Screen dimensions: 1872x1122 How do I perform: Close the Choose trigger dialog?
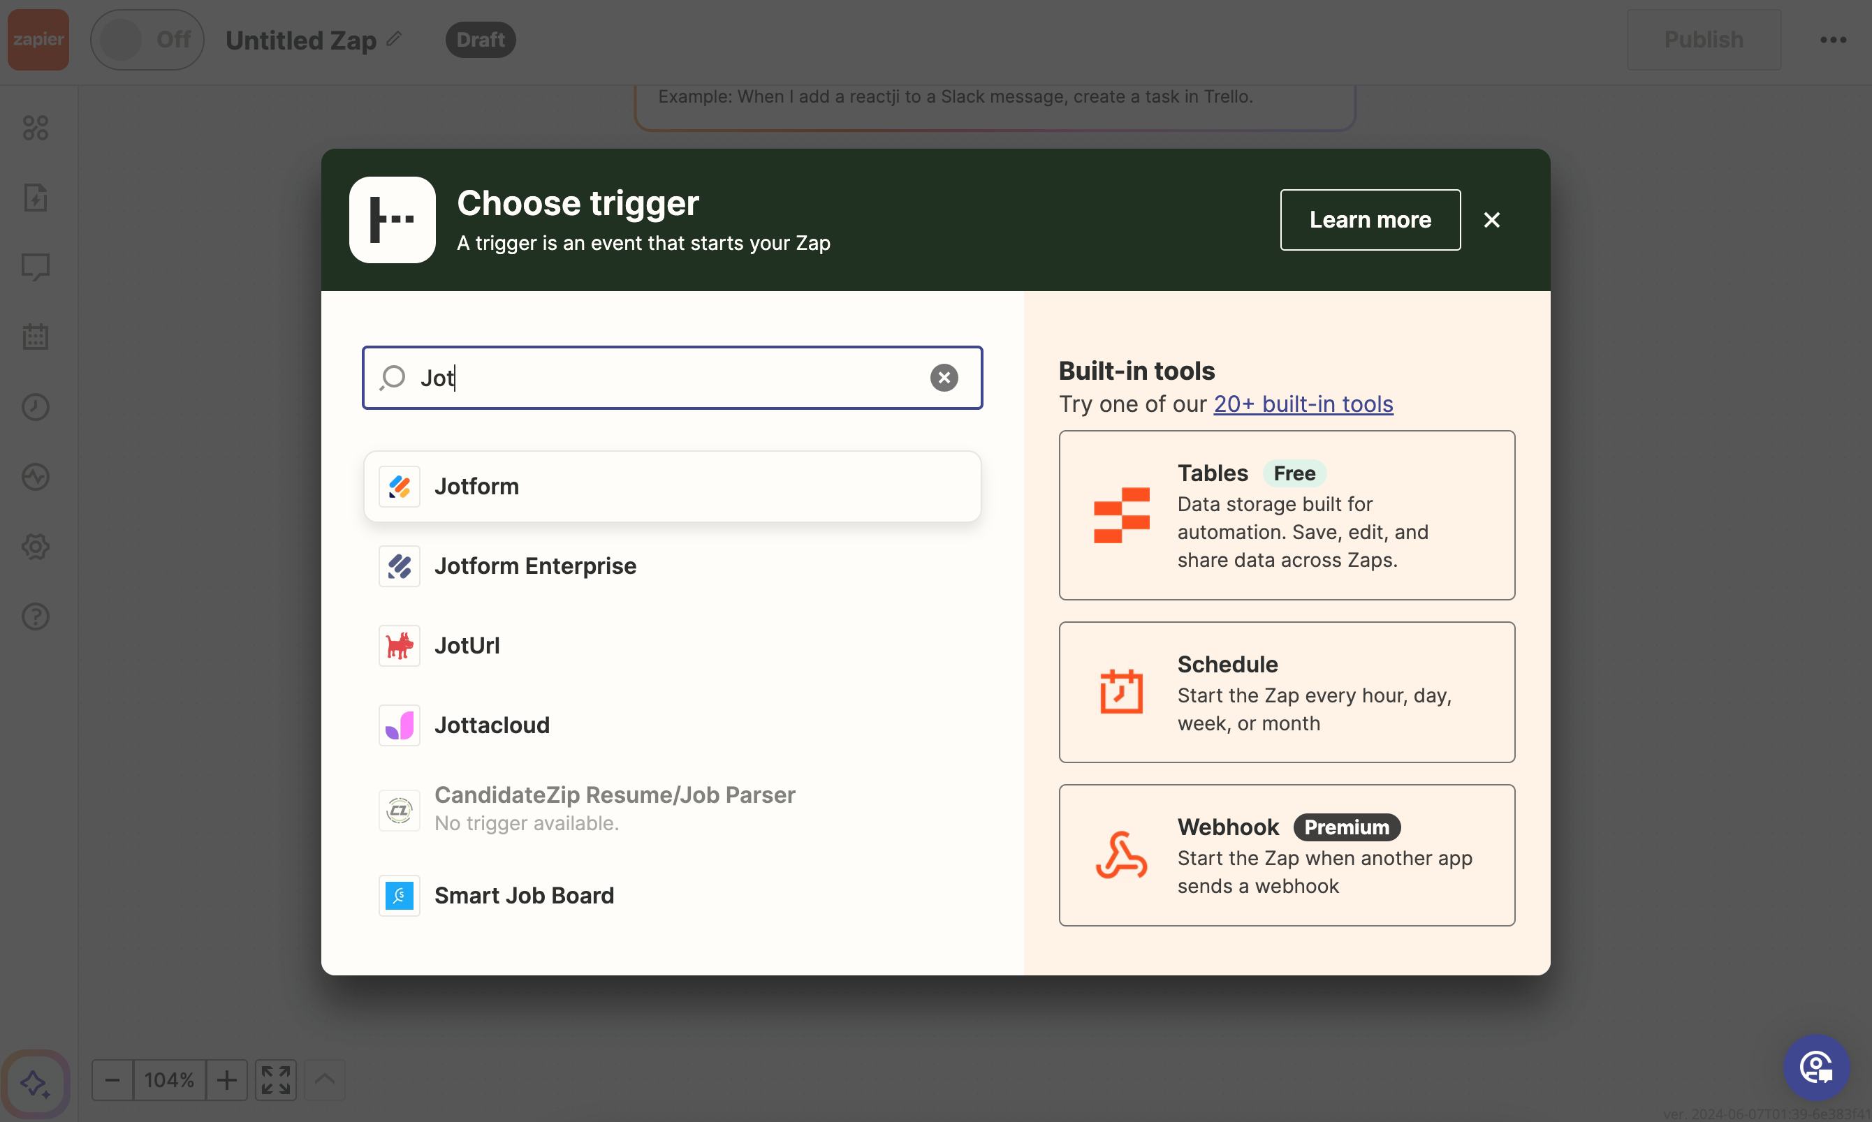(1491, 220)
